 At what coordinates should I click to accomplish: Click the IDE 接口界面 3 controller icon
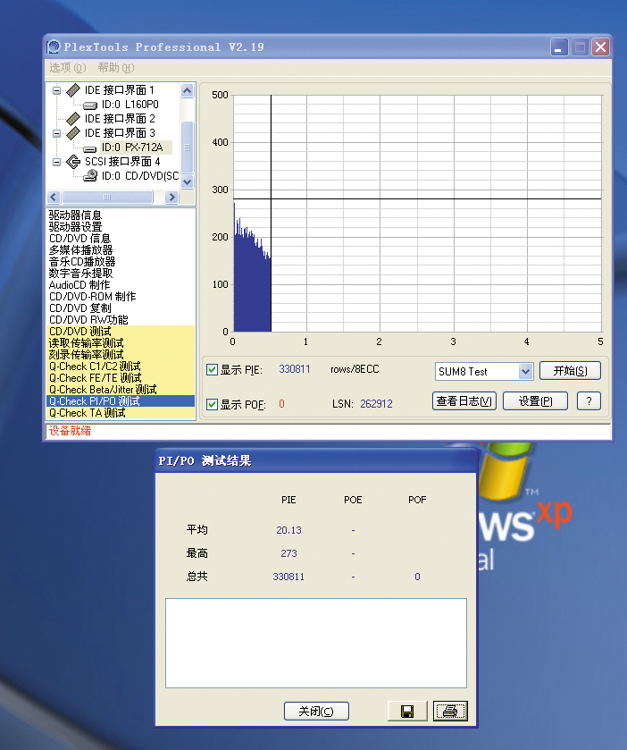[x=73, y=133]
